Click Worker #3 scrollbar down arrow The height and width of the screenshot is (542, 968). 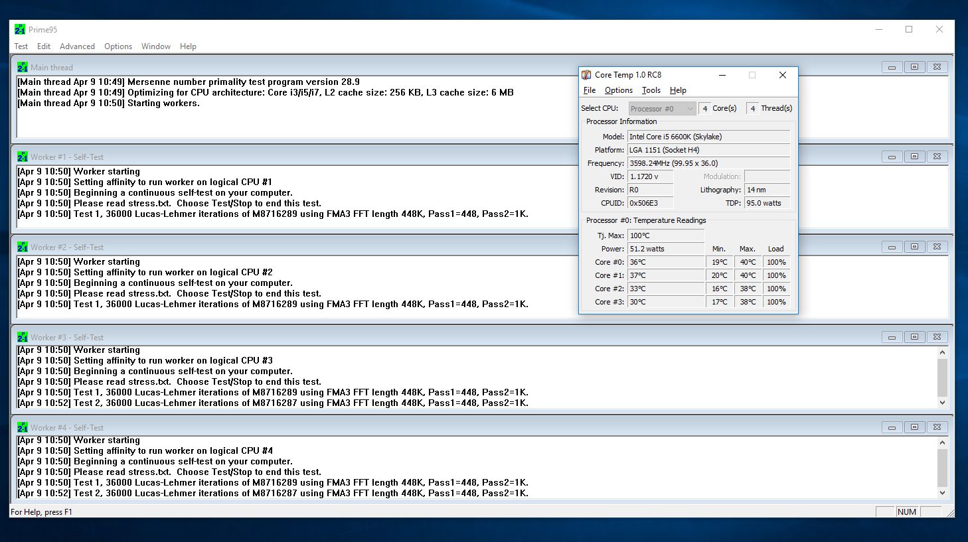tap(942, 403)
